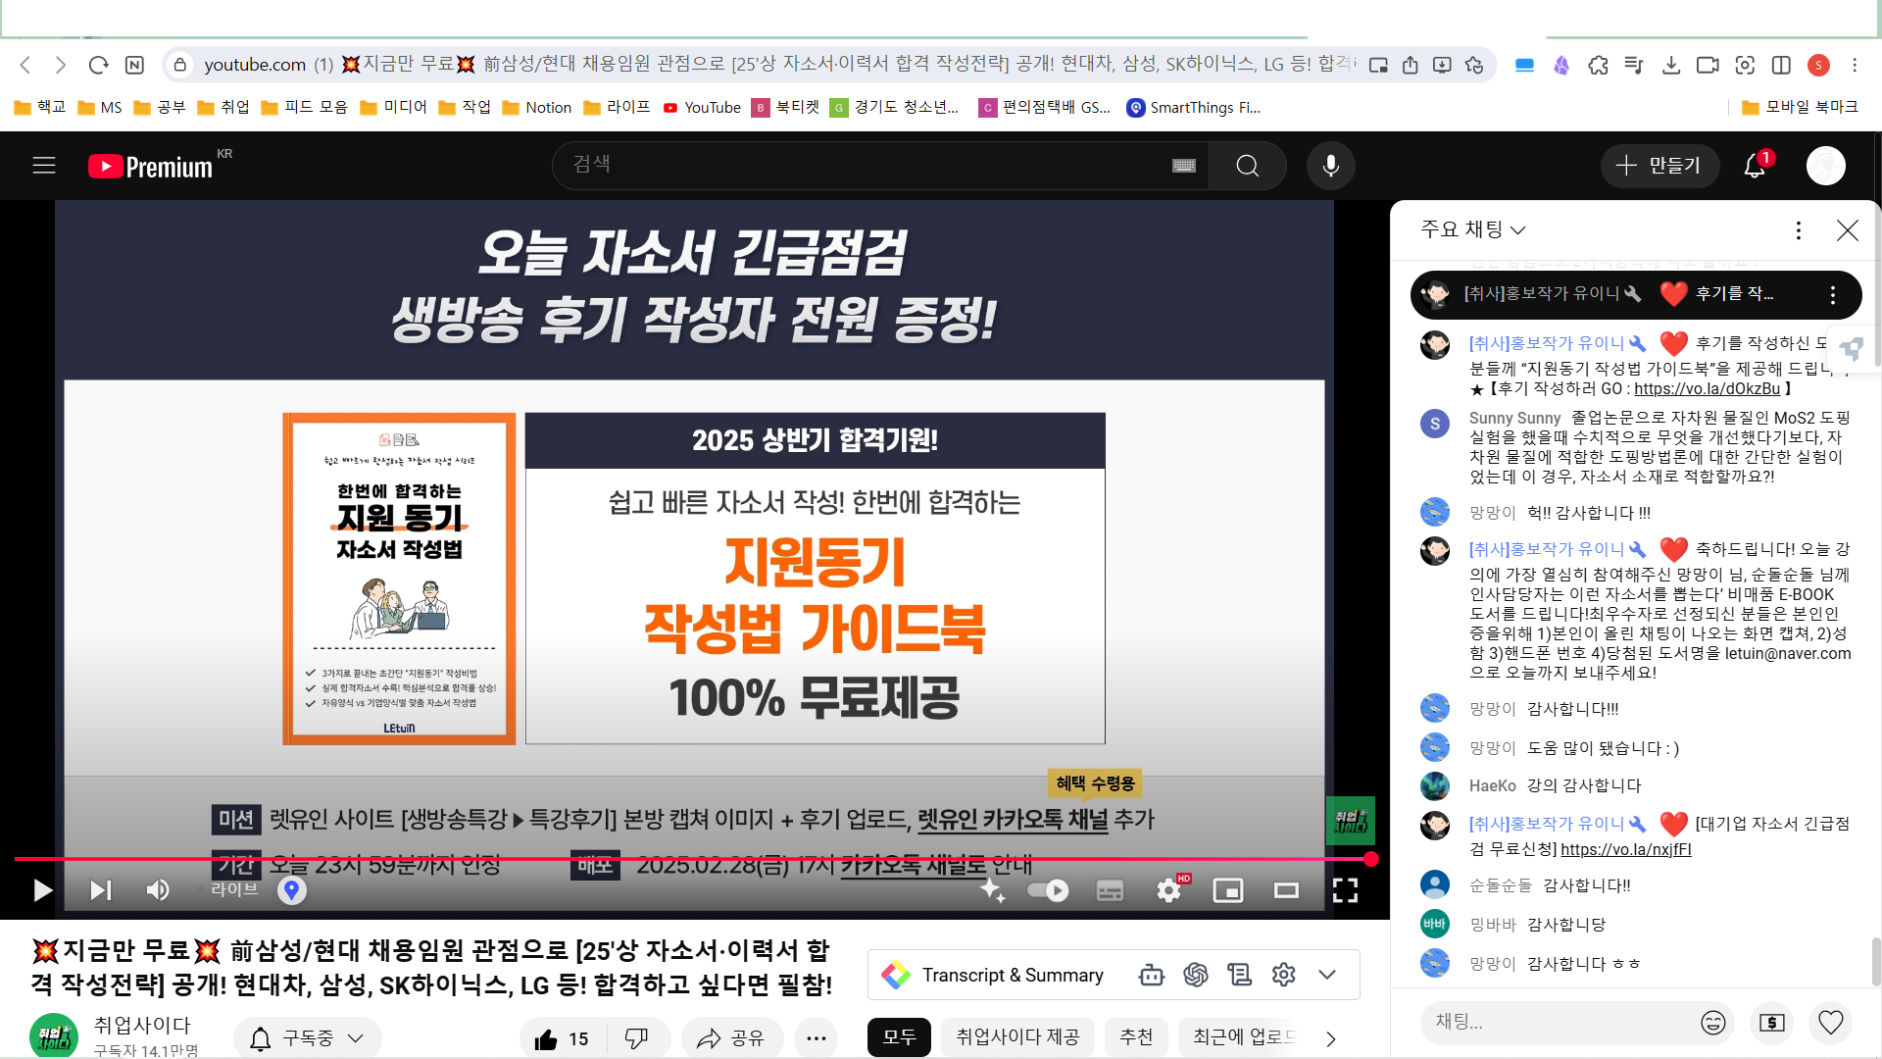Image resolution: width=1882 pixels, height=1059 pixels.
Task: Open the emoji picker in chat
Action: click(1712, 1023)
